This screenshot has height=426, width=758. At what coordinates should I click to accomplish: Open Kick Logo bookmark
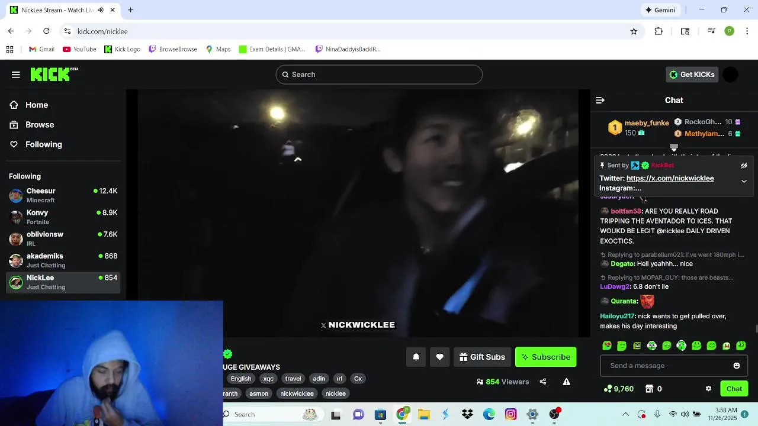click(x=123, y=49)
